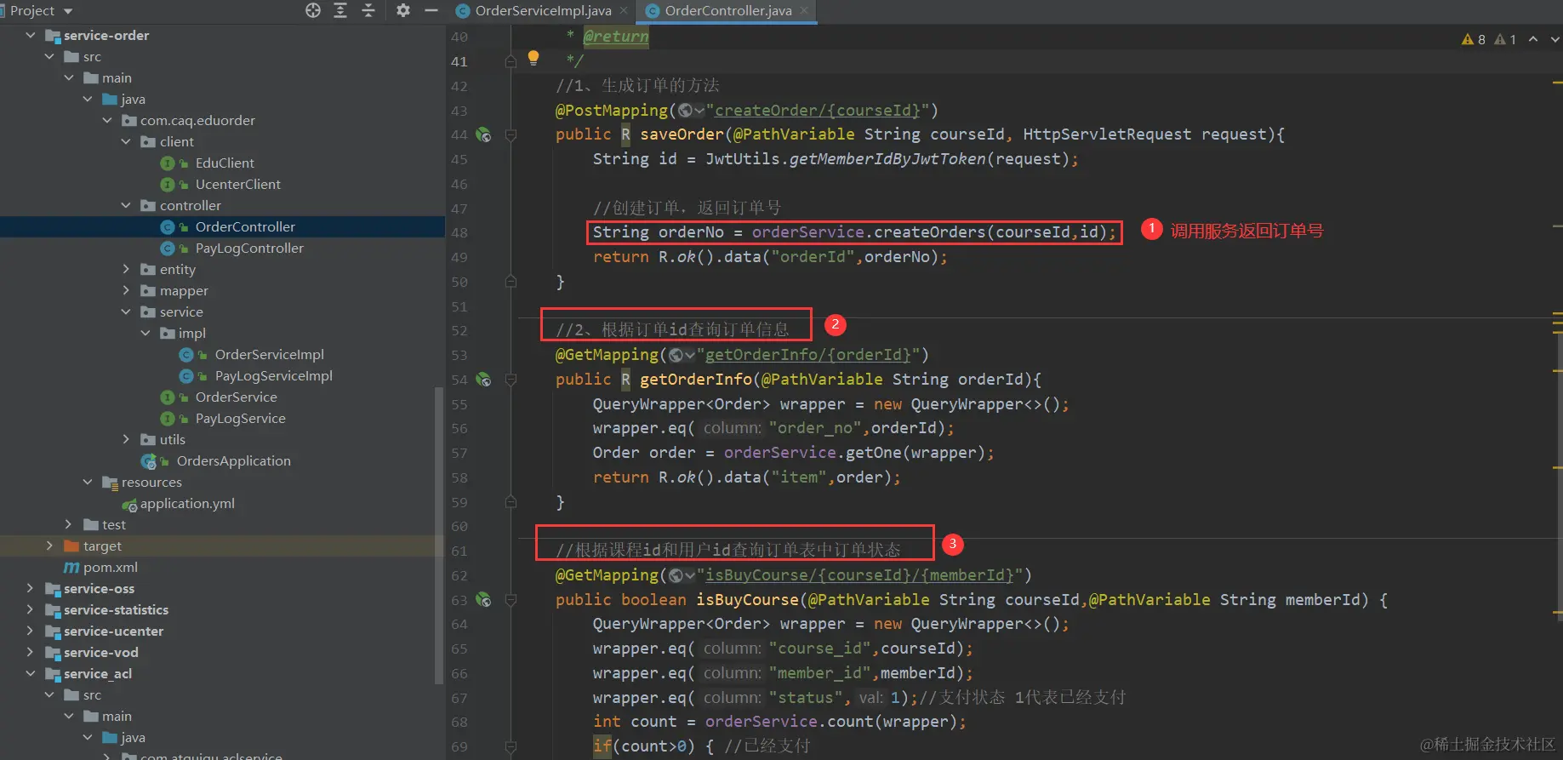The height and width of the screenshot is (760, 1563).
Task: Collapse the controller package
Action: point(126,205)
